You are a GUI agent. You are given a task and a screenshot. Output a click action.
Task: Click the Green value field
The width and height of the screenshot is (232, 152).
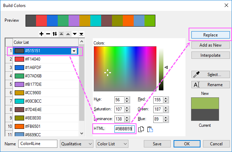(158, 109)
